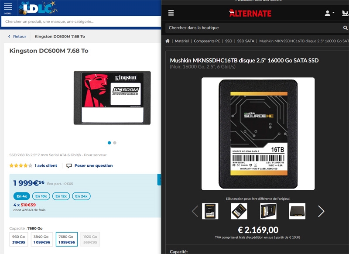Click the 1 999€96 price on LDLC
This screenshot has width=349, height=254.
(x=29, y=183)
